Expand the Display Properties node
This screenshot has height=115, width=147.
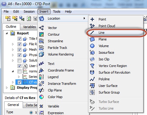7,88
